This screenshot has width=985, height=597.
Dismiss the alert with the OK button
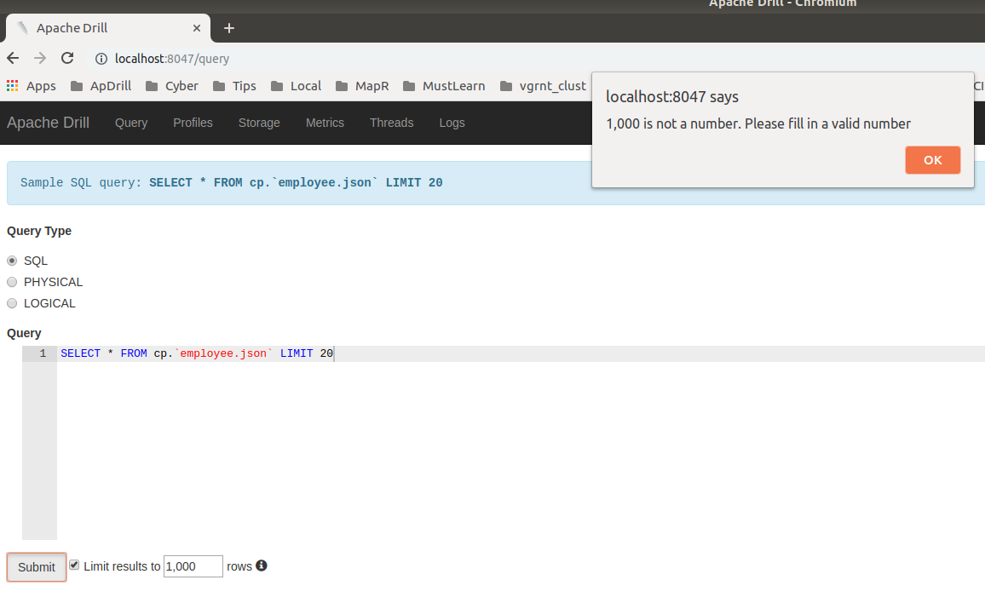[x=932, y=160]
